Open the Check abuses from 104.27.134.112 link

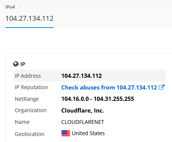pyautogui.click(x=109, y=87)
